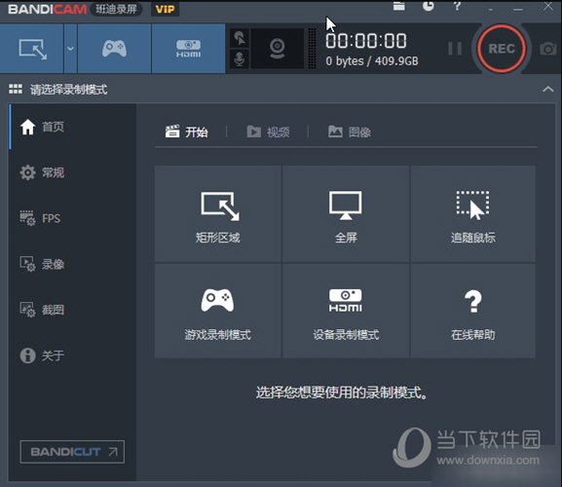Click the BANDICUT link button
This screenshot has height=487, width=562.
[72, 452]
